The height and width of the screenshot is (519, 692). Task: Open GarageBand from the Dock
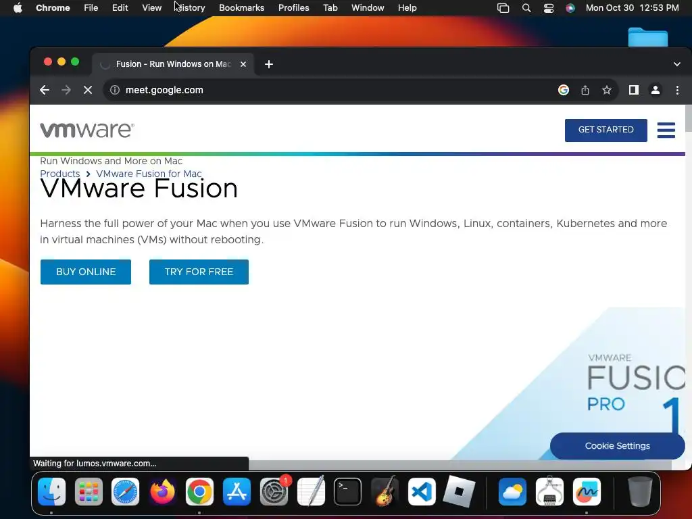(x=385, y=492)
